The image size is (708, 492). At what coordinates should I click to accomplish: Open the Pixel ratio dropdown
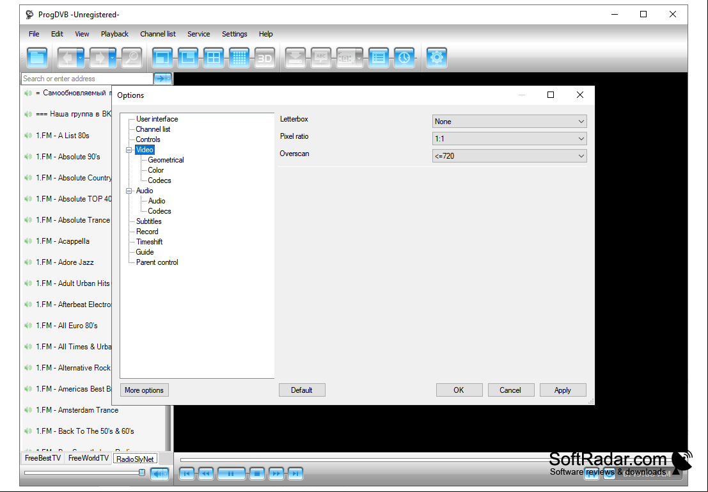click(x=509, y=139)
